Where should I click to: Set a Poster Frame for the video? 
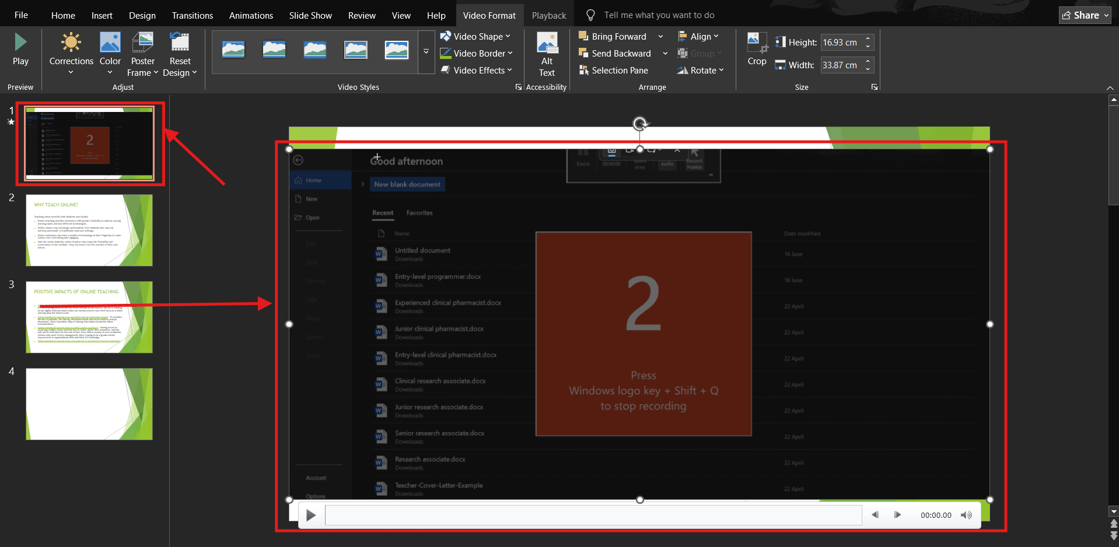click(142, 52)
